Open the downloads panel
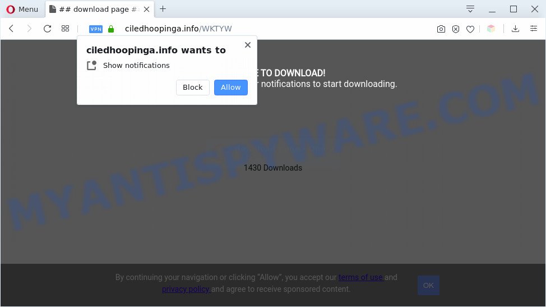Image resolution: width=546 pixels, height=307 pixels. click(x=515, y=29)
